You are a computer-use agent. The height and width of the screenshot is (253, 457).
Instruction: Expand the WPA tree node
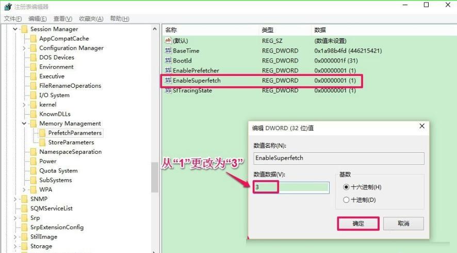(x=24, y=189)
